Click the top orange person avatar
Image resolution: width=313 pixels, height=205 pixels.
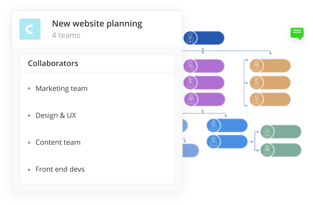[x=257, y=66]
